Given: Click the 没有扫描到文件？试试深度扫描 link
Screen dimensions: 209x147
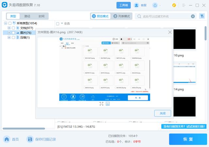Looking at the screenshot, I should tap(184, 126).
